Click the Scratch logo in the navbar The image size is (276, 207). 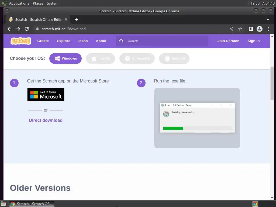(21, 41)
